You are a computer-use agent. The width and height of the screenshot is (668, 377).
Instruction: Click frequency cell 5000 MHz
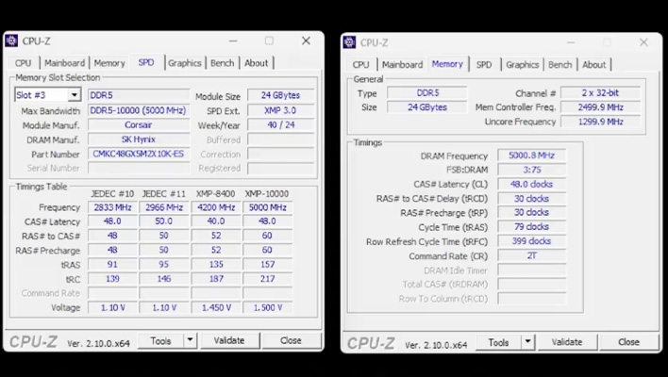tap(268, 207)
